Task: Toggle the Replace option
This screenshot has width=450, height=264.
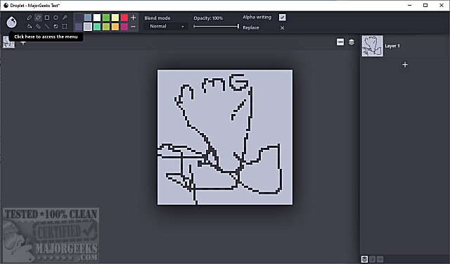Action: (282, 28)
